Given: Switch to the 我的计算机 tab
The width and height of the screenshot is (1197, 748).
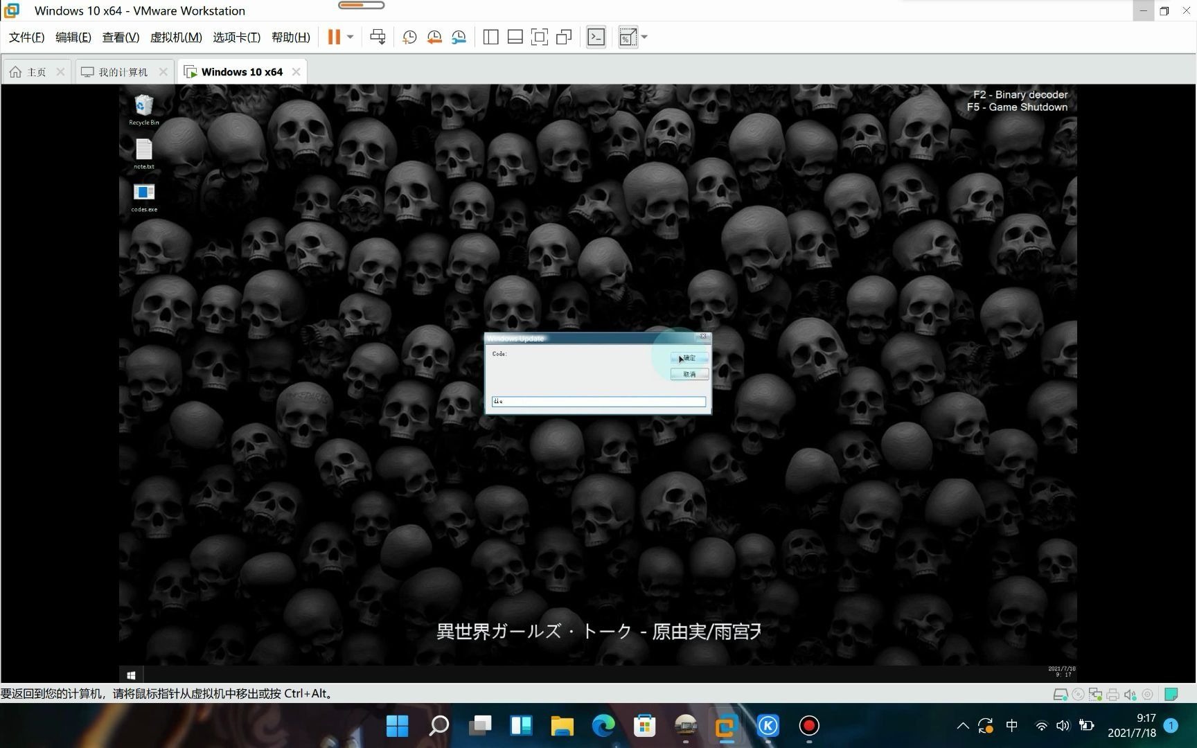Looking at the screenshot, I should pos(122,71).
